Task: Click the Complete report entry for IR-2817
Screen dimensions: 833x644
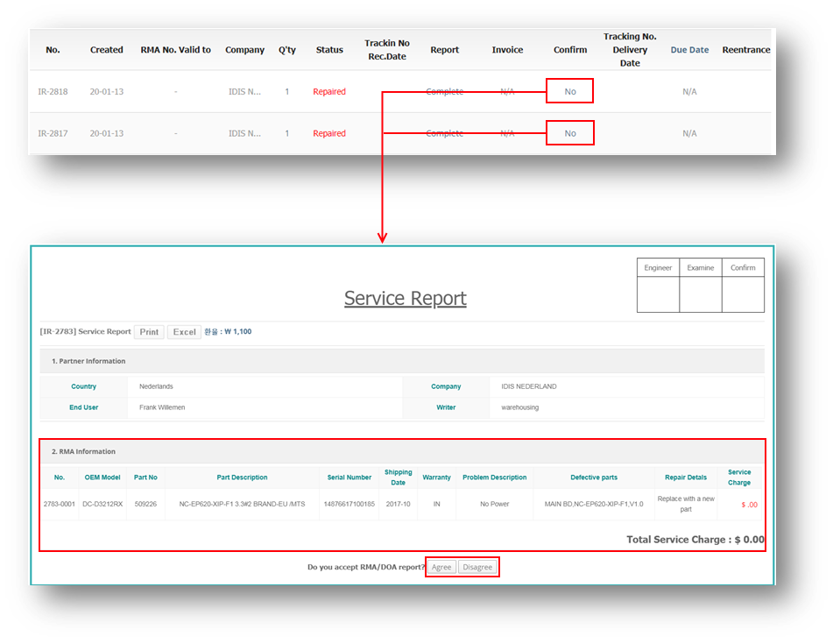Action: coord(445,133)
